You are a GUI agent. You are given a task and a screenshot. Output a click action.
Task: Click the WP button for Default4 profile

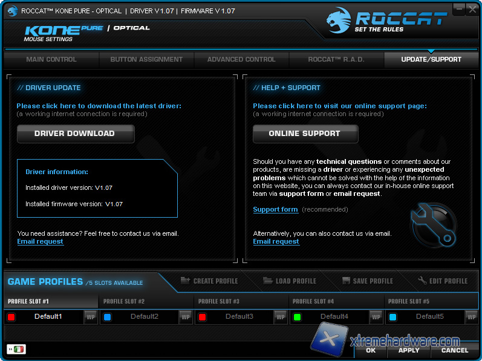point(376,317)
